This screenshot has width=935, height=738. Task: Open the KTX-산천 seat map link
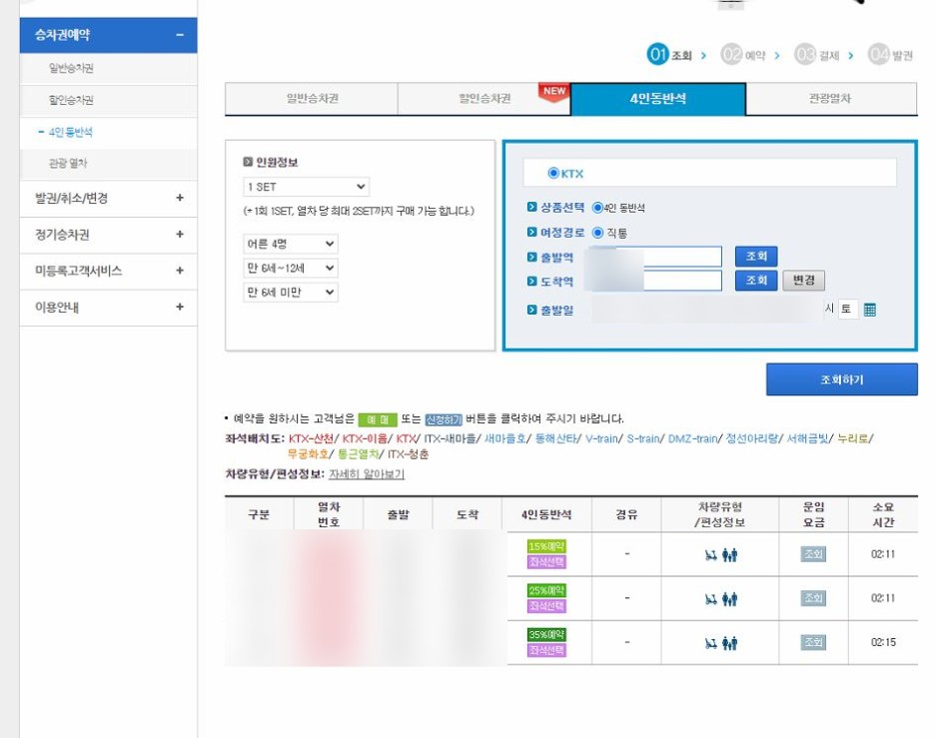(x=312, y=438)
